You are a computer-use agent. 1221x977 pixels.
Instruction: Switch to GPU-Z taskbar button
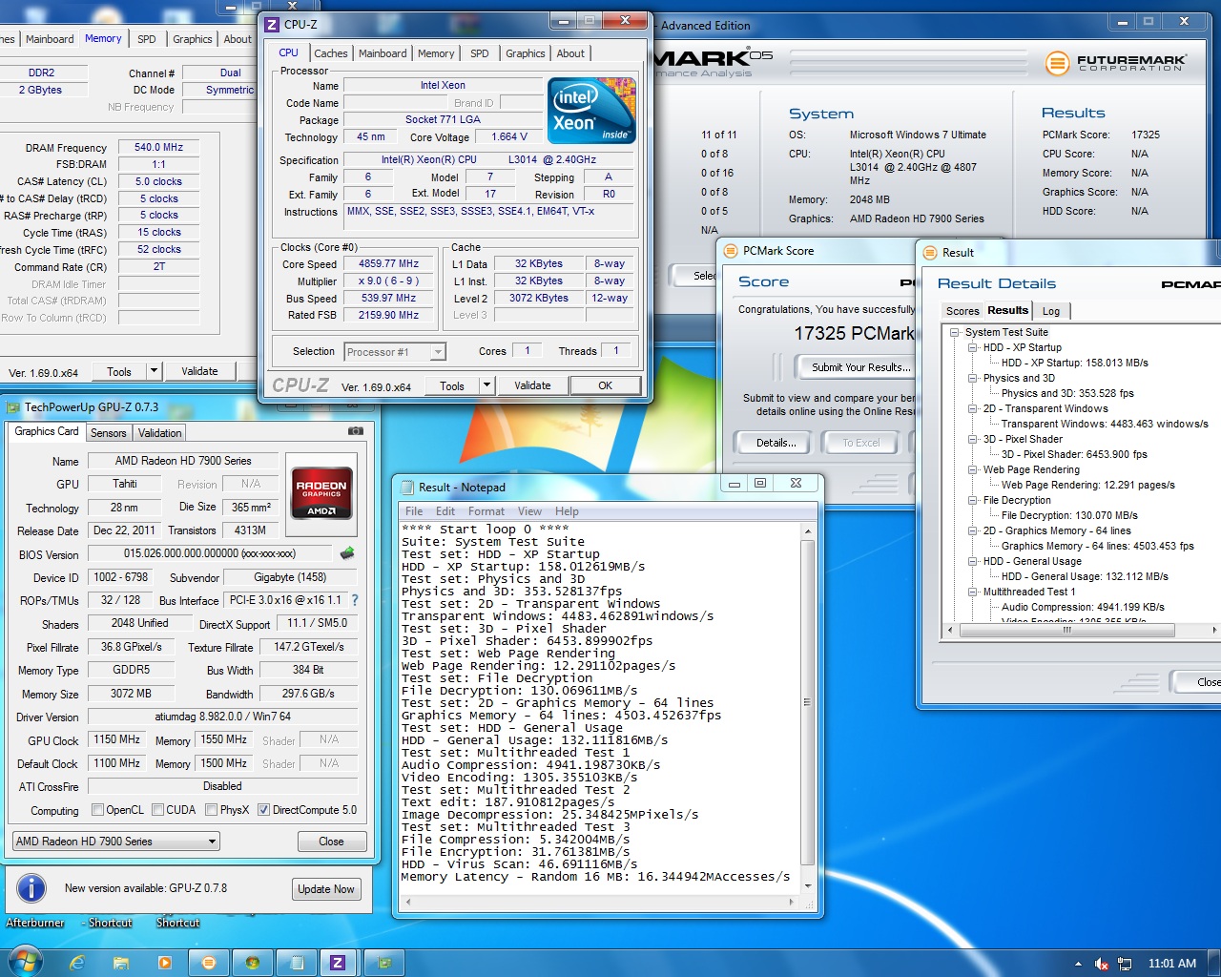point(384,963)
